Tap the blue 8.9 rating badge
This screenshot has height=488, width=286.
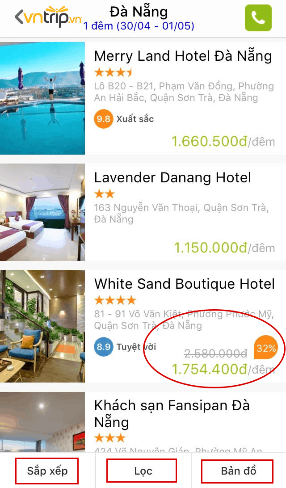(103, 346)
